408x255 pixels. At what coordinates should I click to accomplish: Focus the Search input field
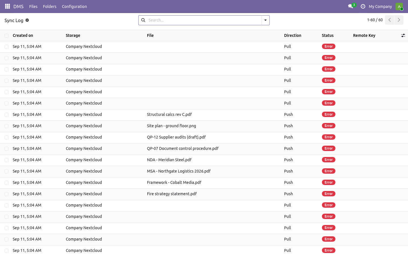(x=204, y=20)
